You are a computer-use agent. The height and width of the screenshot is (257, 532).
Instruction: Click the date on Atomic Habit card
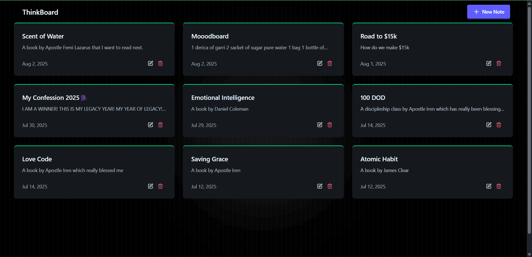[373, 187]
